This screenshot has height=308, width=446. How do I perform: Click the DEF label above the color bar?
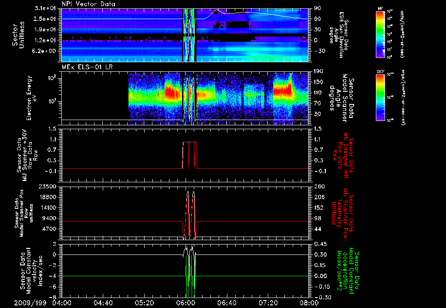point(380,72)
